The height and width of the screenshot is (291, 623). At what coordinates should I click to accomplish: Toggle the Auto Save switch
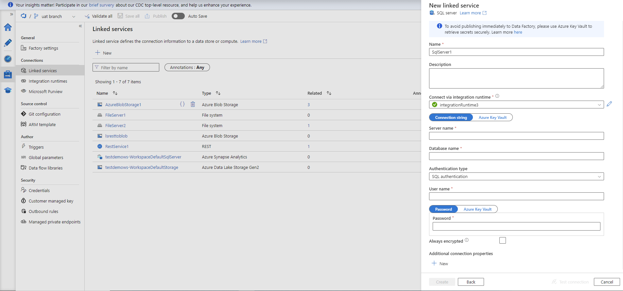click(x=178, y=16)
